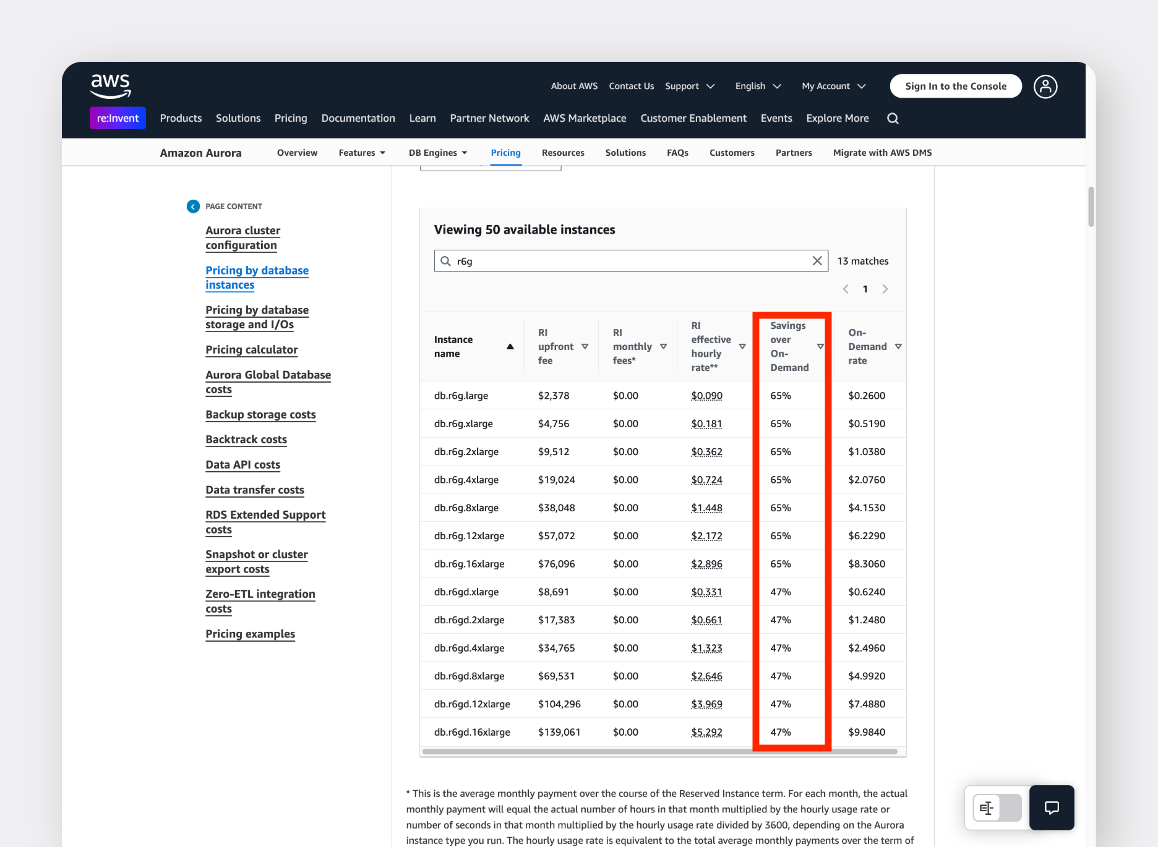Go to previous page of instances
The image size is (1158, 847).
[x=846, y=289]
